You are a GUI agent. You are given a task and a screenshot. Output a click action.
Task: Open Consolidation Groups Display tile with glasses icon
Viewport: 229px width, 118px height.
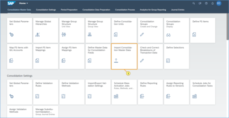pos(176,30)
